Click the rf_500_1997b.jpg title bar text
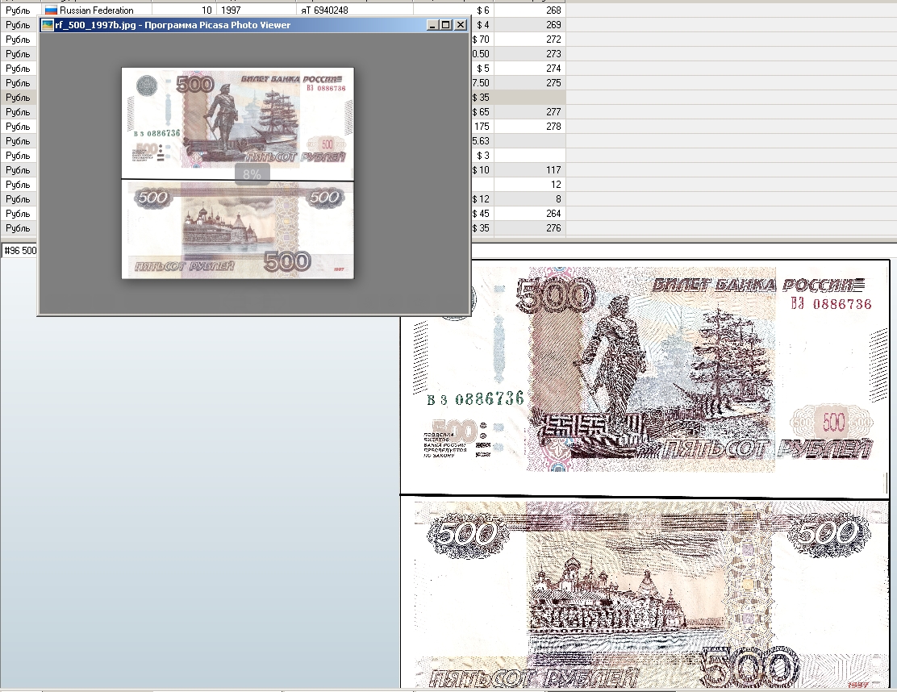This screenshot has height=692, width=897. point(173,24)
